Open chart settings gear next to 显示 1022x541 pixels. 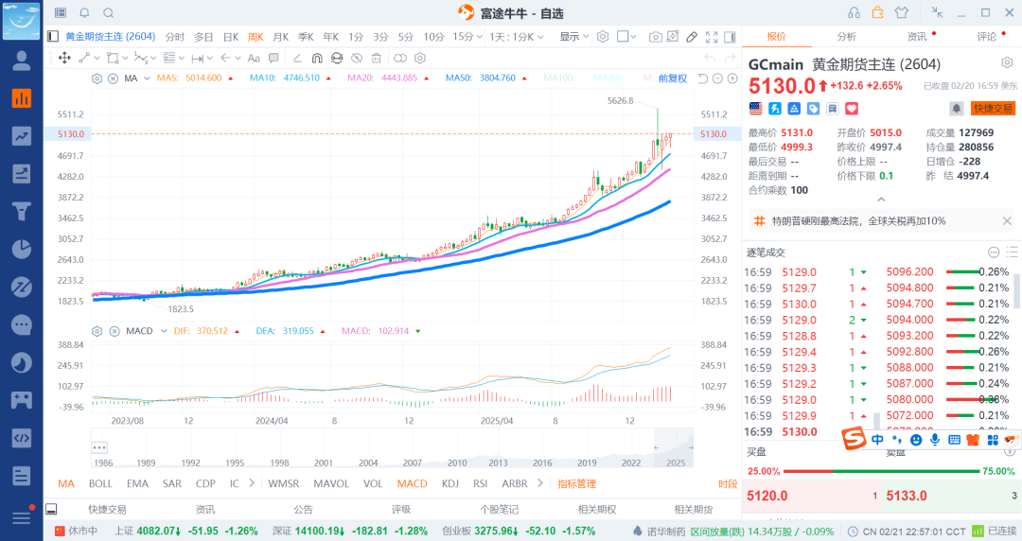pyautogui.click(x=603, y=37)
